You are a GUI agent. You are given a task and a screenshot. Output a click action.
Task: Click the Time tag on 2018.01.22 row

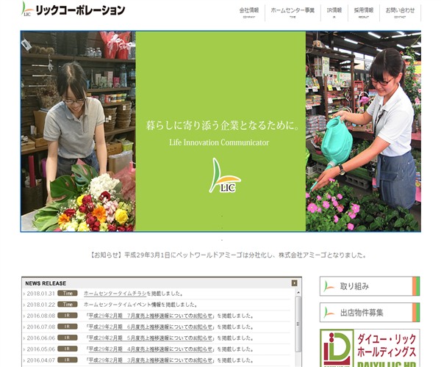coord(68,305)
